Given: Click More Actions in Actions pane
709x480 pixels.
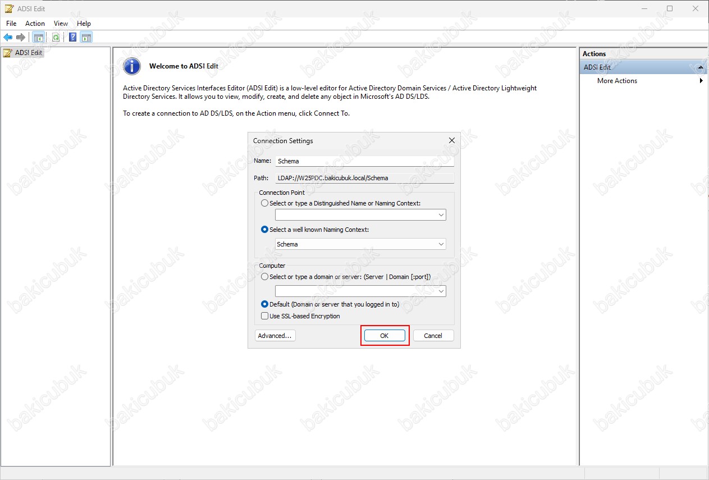Looking at the screenshot, I should [617, 81].
